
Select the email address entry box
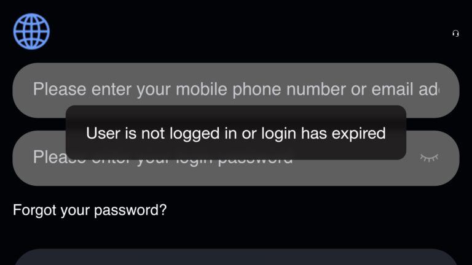point(236,90)
